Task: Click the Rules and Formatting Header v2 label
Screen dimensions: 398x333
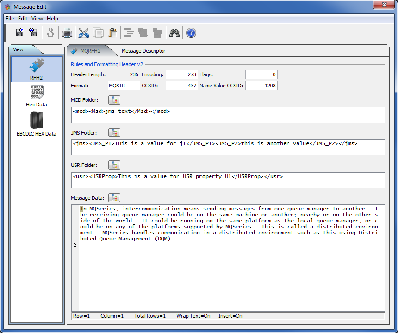Action: click(107, 64)
